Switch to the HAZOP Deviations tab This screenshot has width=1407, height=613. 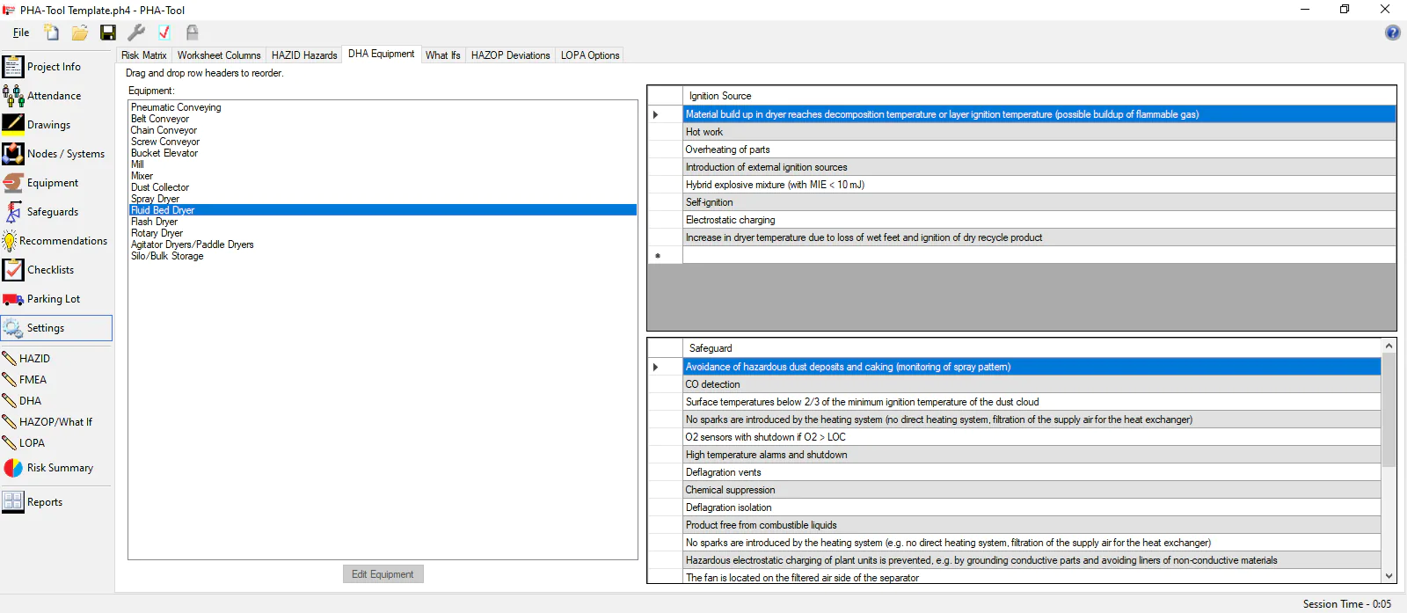(510, 55)
